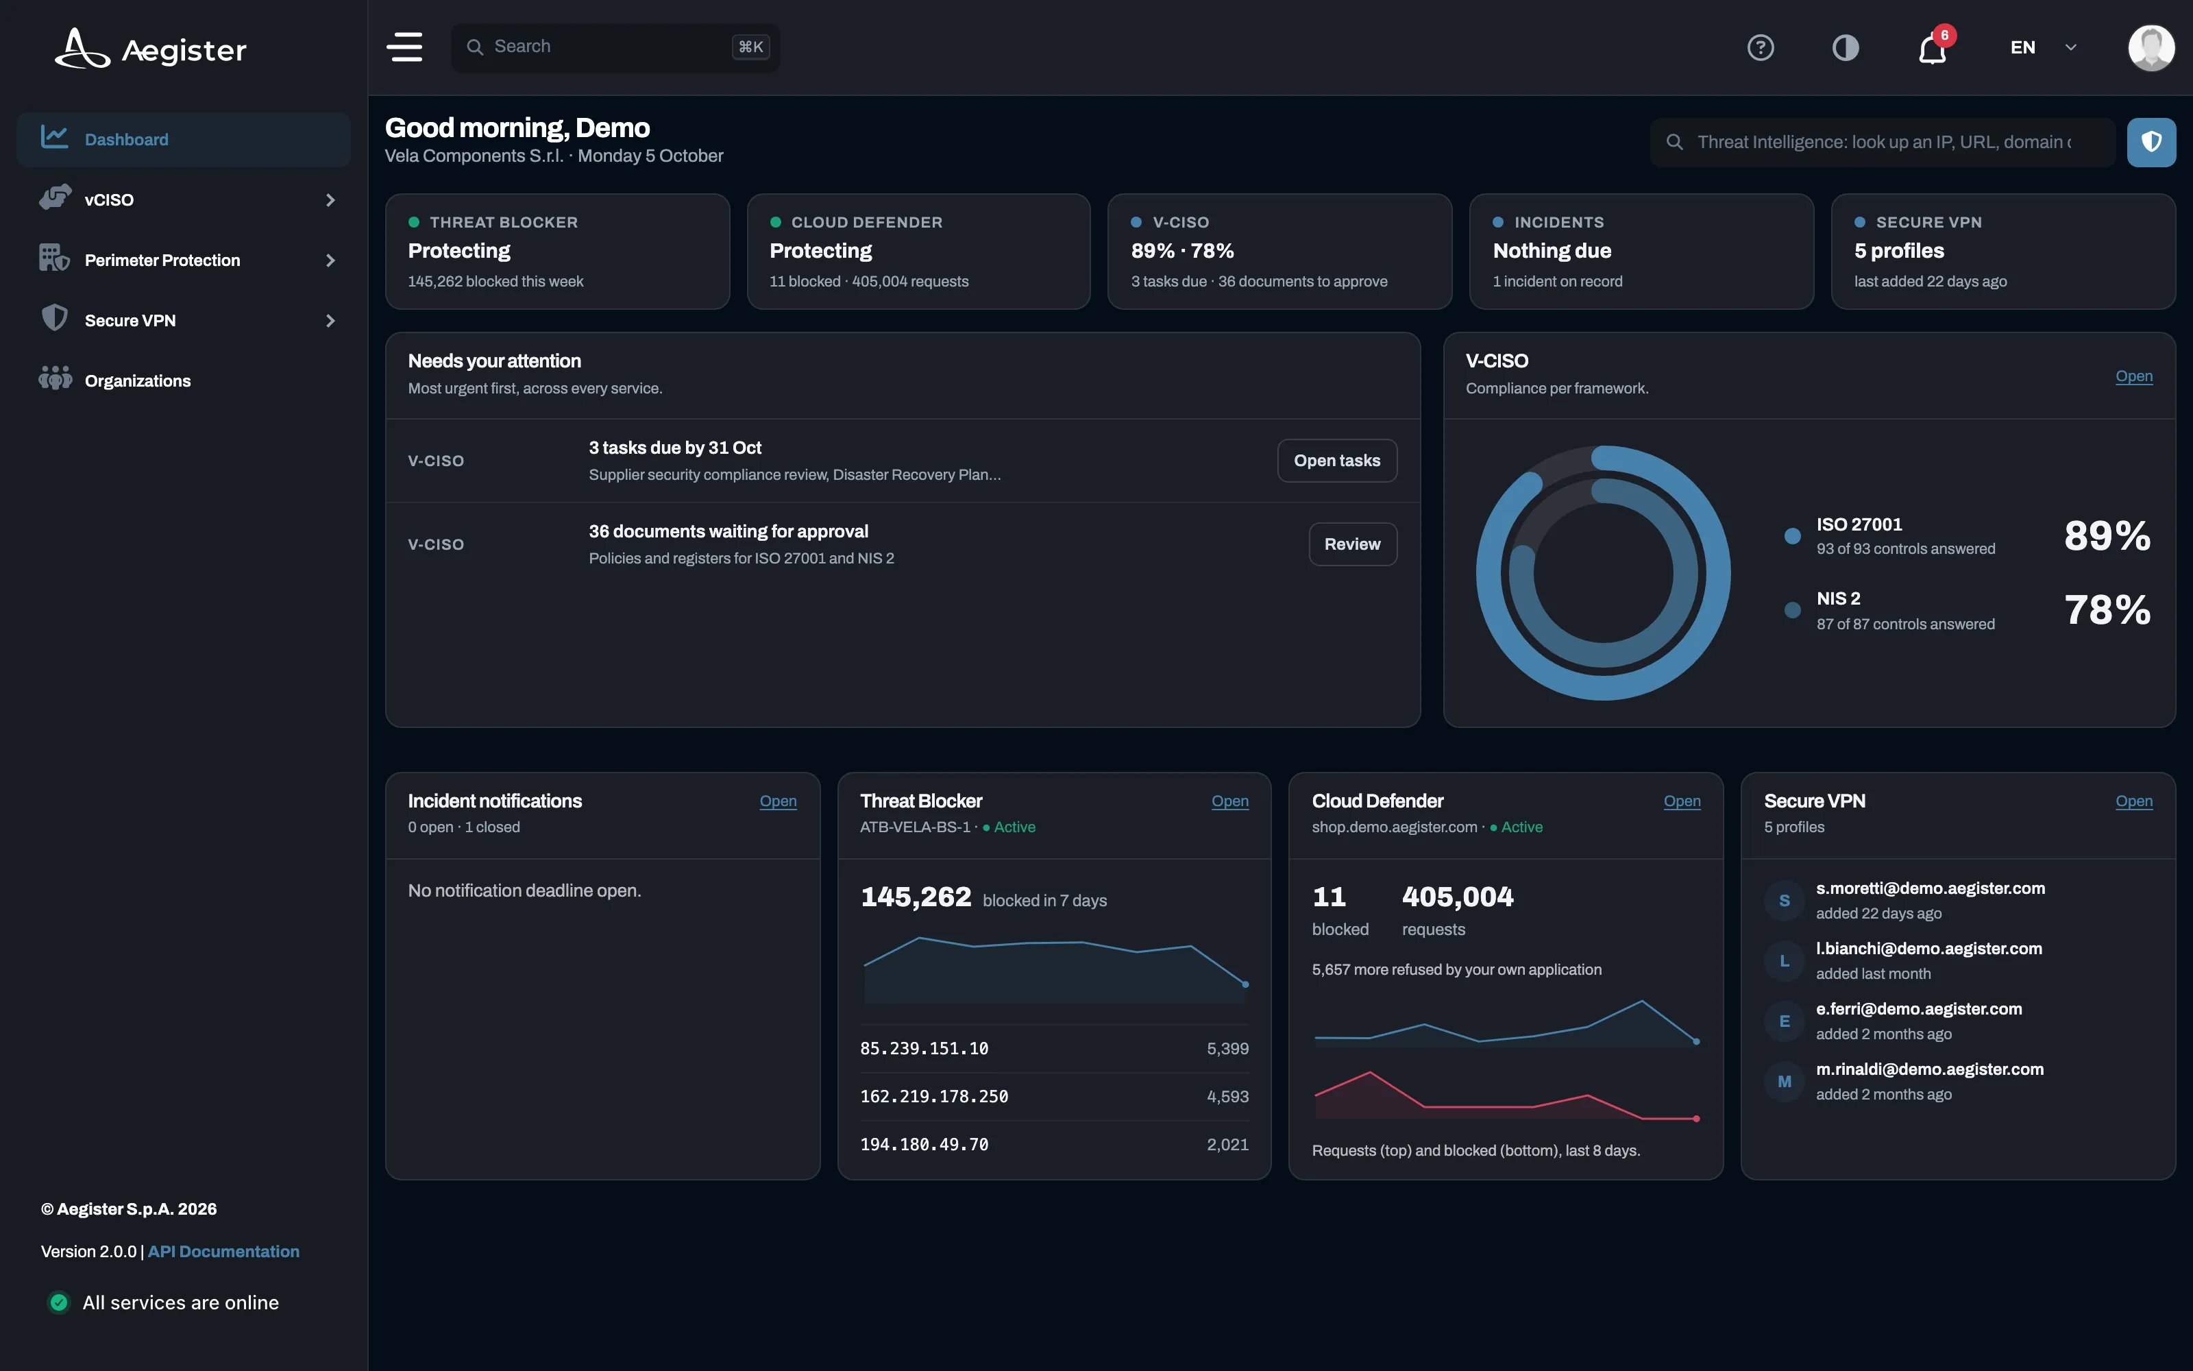Image resolution: width=2193 pixels, height=1371 pixels.
Task: Expand the Secure VPN sidebar chevron
Action: (330, 321)
